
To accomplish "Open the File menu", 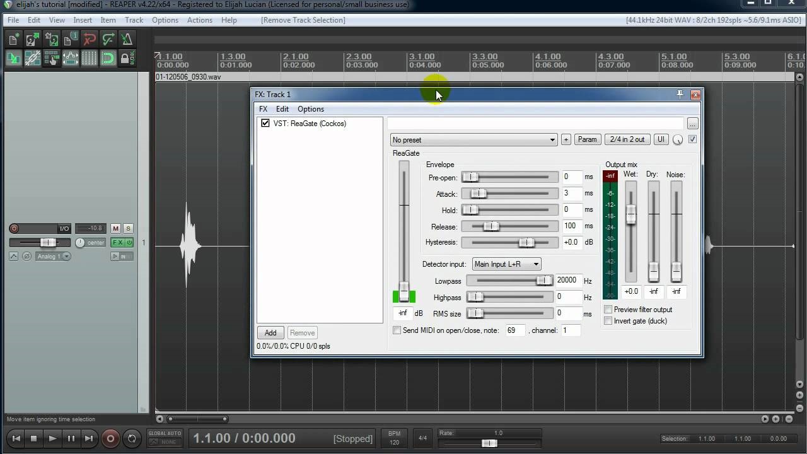I will tap(13, 20).
